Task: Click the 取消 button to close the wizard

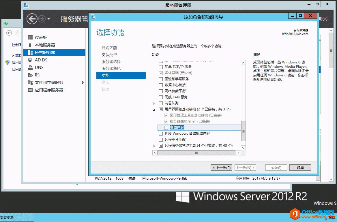Action: pyautogui.click(x=300, y=167)
